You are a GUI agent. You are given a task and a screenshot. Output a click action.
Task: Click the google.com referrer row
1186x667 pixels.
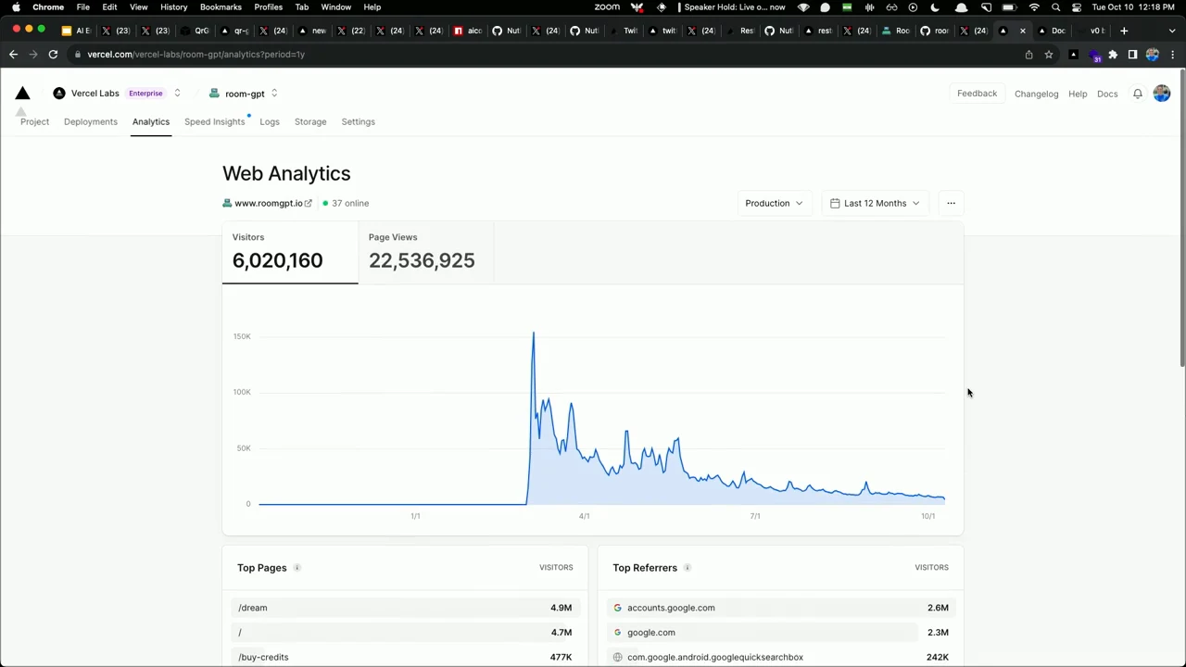[780, 633]
